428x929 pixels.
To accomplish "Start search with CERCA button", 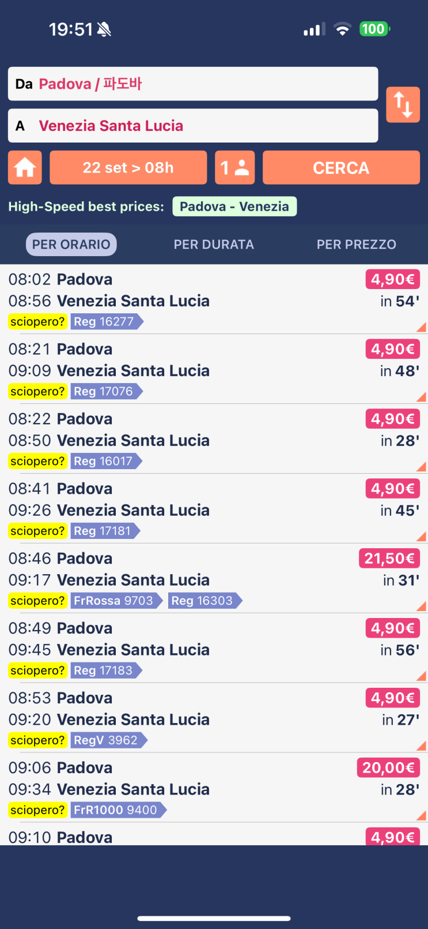I will pos(341,168).
